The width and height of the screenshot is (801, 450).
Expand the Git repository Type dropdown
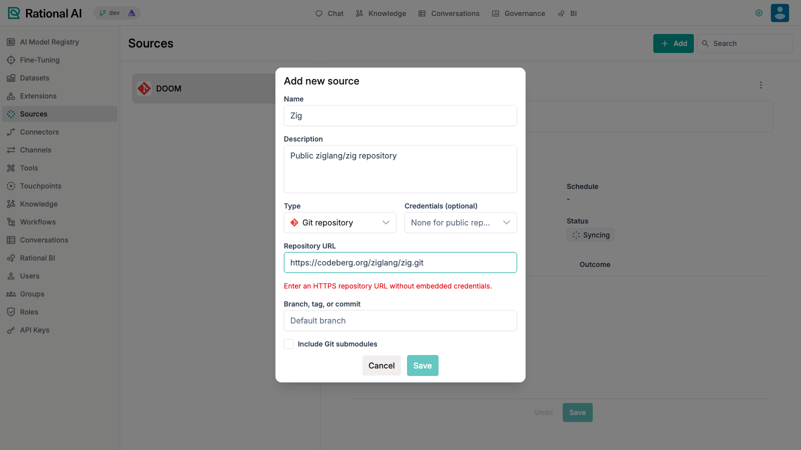(x=340, y=222)
